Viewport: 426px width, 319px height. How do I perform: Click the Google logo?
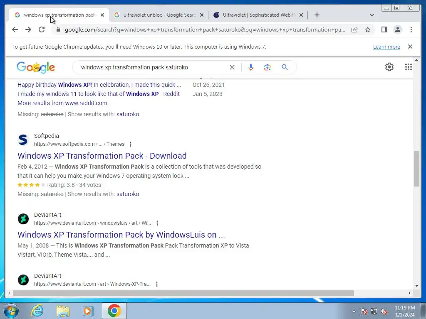pyautogui.click(x=36, y=67)
